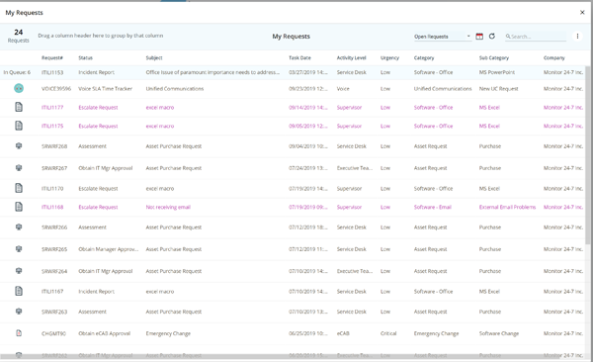The width and height of the screenshot is (593, 362).
Task: Click the monitor icon for SRWRF267
Action: [x=19, y=168]
